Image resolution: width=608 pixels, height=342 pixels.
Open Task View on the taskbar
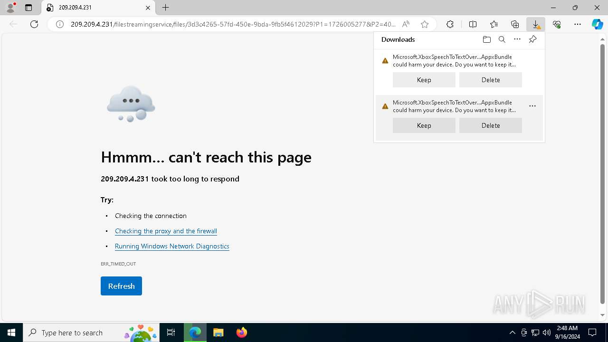[x=171, y=332]
